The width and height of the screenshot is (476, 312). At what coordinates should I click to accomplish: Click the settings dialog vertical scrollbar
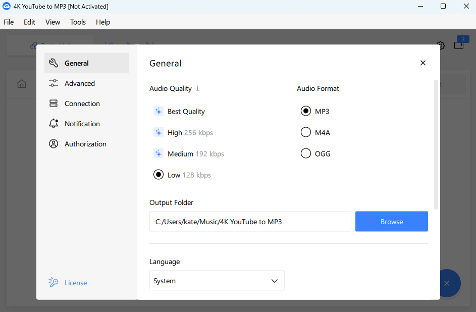[436, 145]
